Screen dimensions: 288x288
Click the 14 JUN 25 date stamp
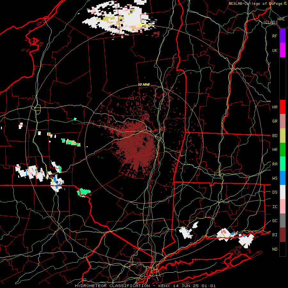point(186,286)
